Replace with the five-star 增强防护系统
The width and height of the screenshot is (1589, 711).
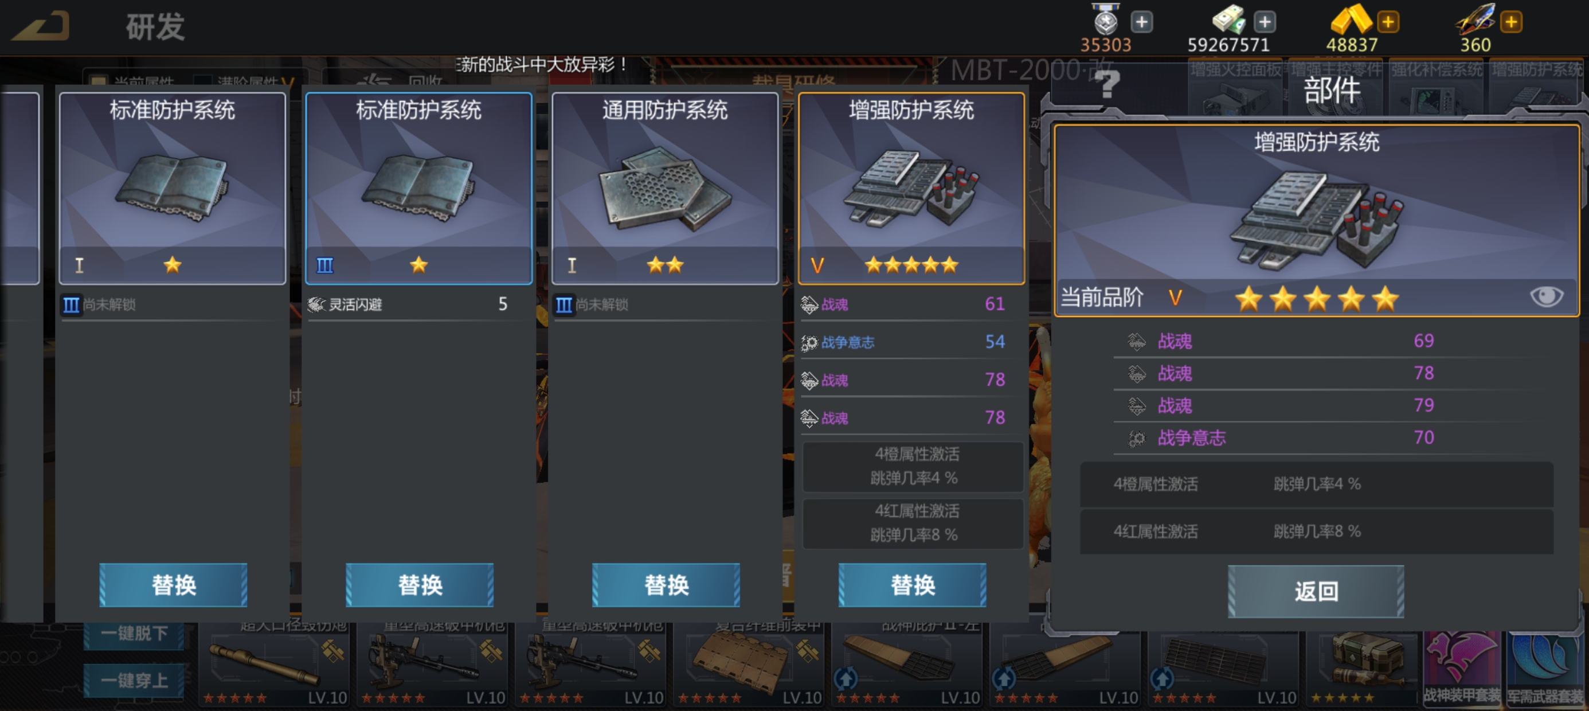(x=913, y=584)
